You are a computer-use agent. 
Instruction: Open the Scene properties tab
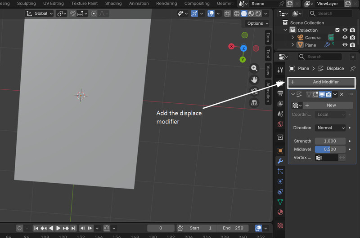[x=280, y=114]
